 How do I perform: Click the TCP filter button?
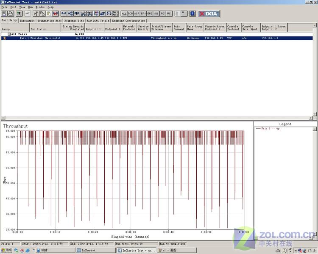coord(131,14)
